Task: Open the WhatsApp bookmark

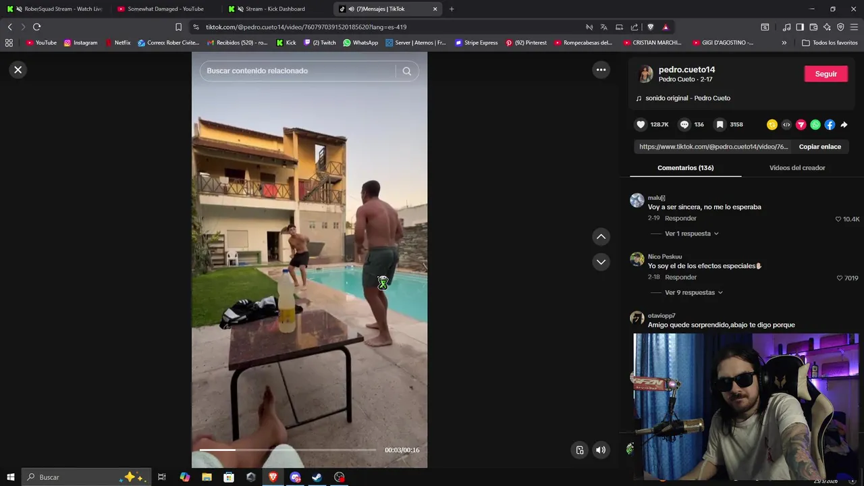Action: (x=360, y=43)
